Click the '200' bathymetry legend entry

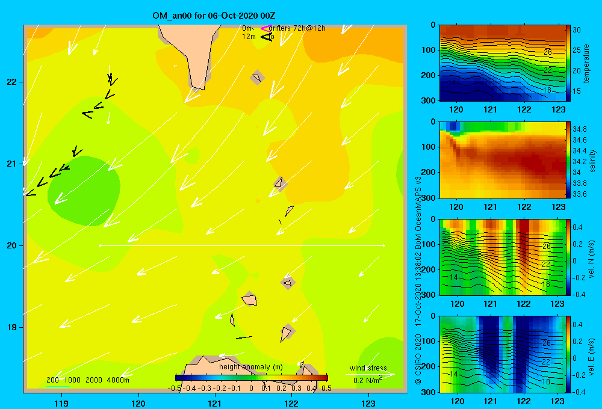click(x=52, y=380)
